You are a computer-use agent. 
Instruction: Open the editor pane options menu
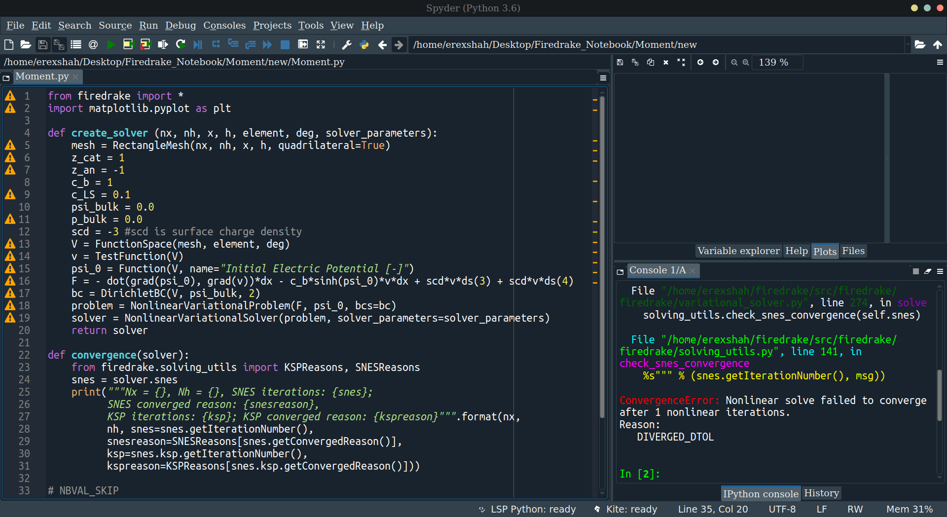click(x=603, y=78)
